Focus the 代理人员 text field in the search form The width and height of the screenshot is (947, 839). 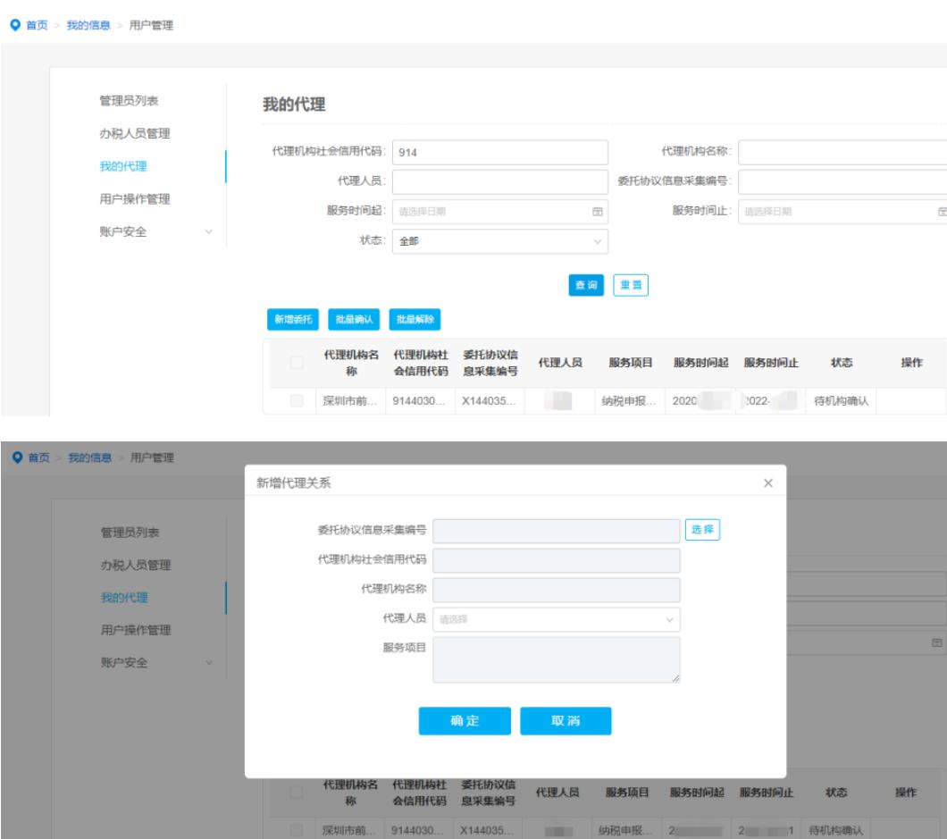click(x=500, y=181)
